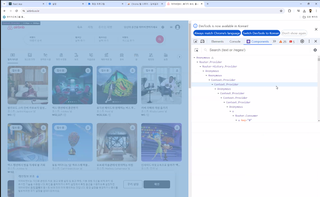
Task: Click share icon on Janhvi Kapoor listing
Action: [x=43, y=70]
